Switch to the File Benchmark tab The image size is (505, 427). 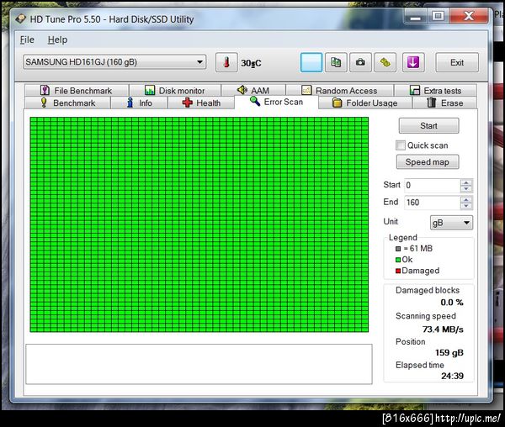click(x=77, y=90)
